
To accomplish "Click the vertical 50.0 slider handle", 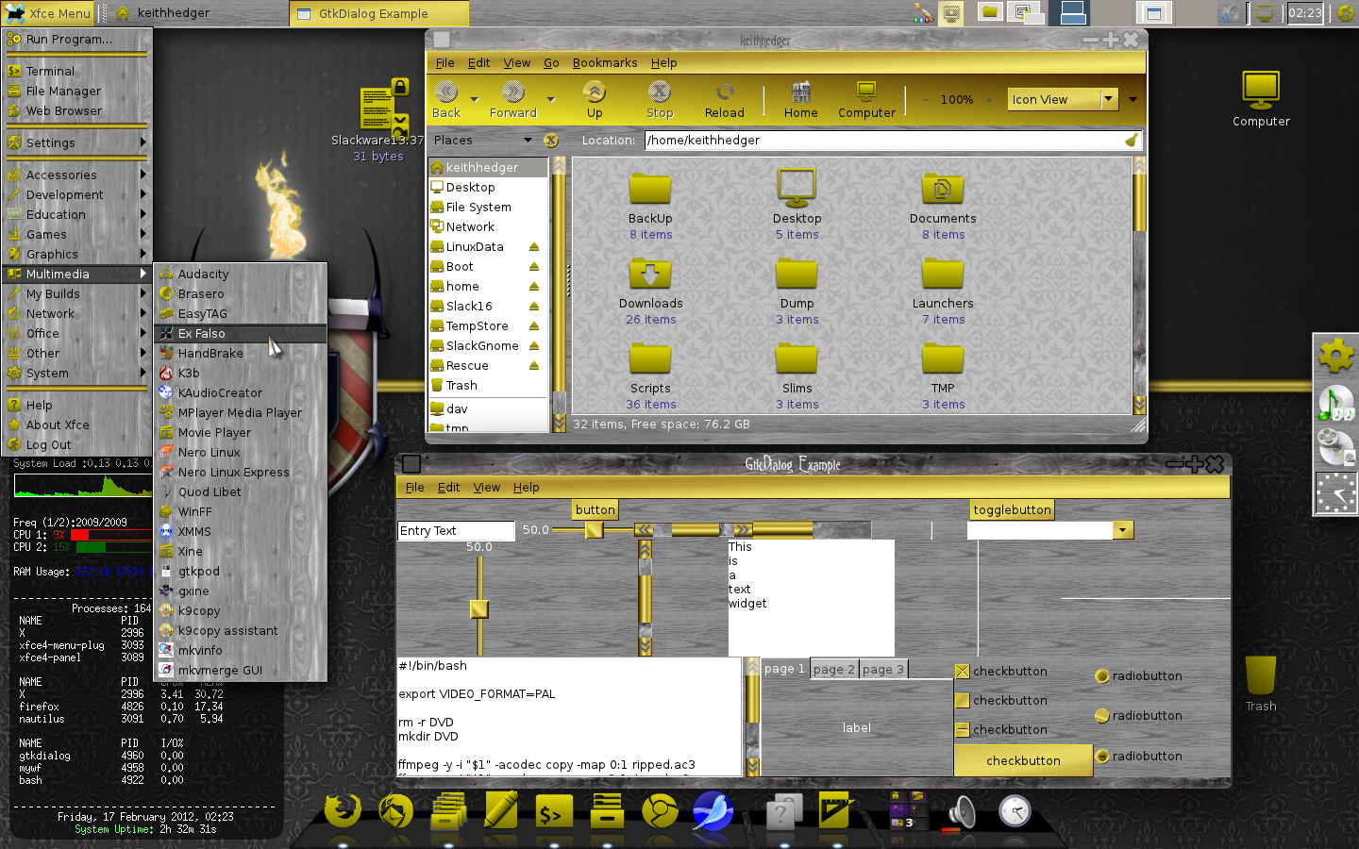I will [x=479, y=608].
